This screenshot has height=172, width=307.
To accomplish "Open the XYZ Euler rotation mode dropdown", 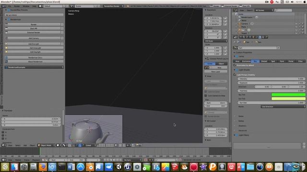I will point(216,41).
